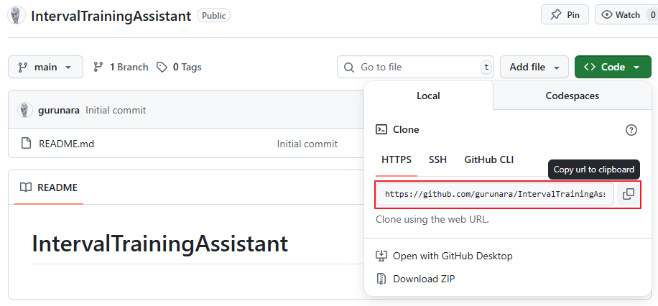Select the GitHub CLI clone tab
658x306 pixels.
pyautogui.click(x=489, y=160)
